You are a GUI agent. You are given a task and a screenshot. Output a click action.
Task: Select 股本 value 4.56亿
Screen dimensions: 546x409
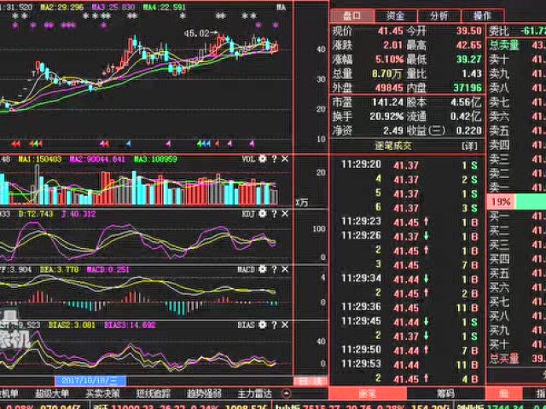click(x=466, y=102)
